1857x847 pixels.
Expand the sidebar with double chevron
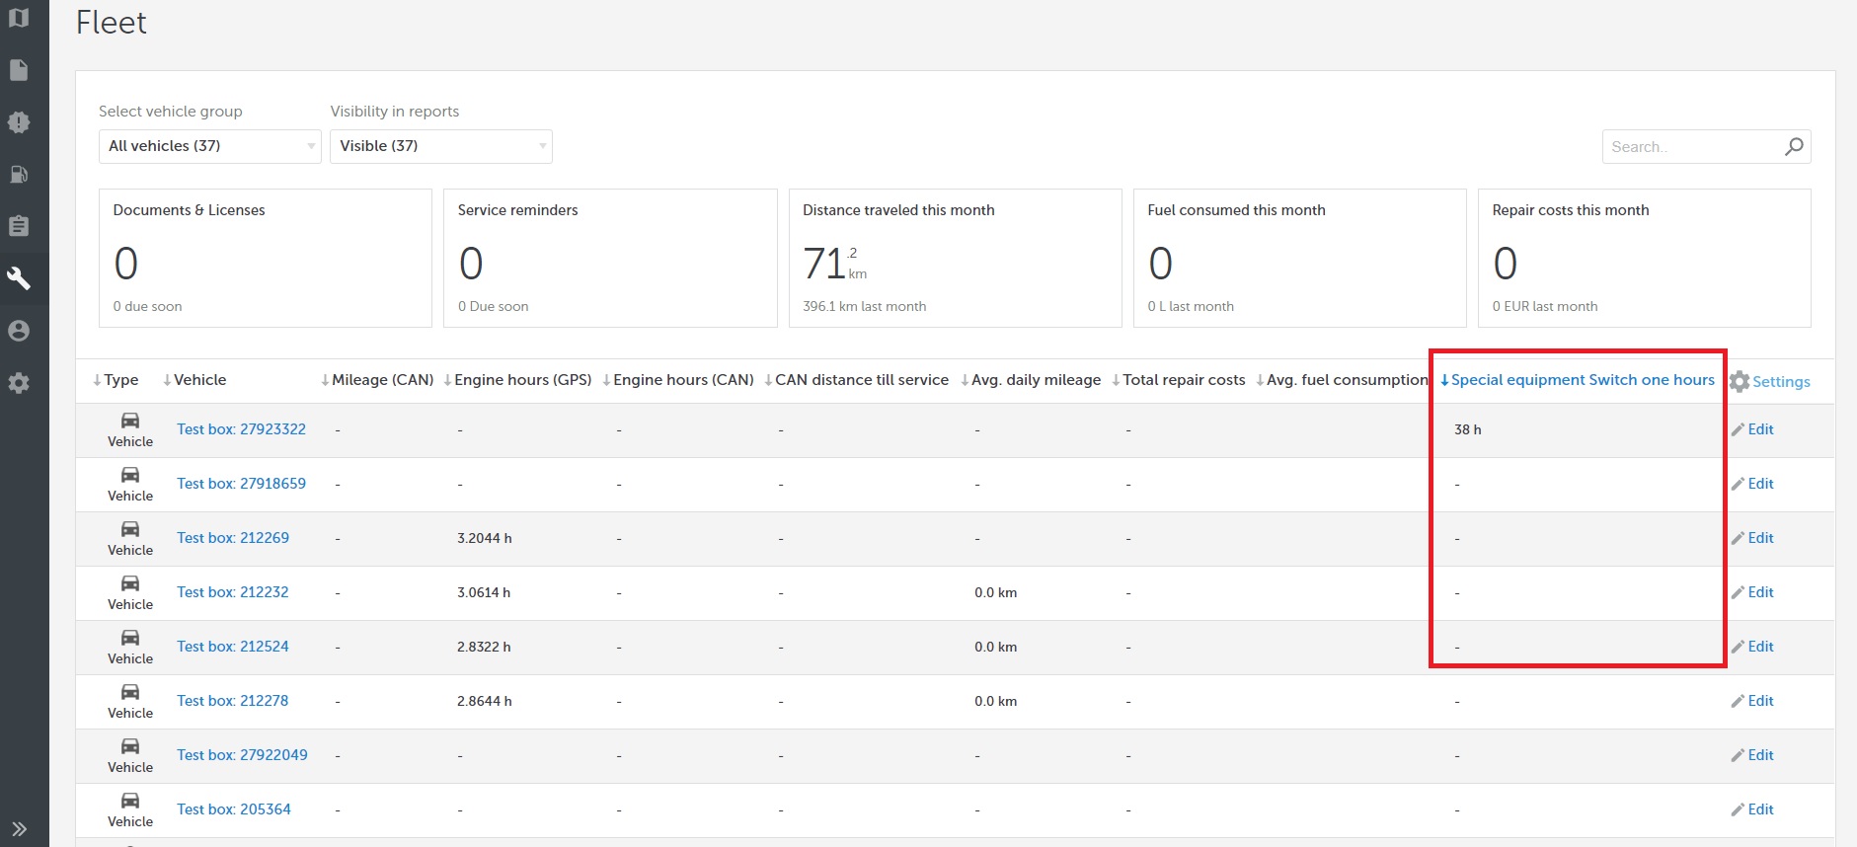[19, 829]
